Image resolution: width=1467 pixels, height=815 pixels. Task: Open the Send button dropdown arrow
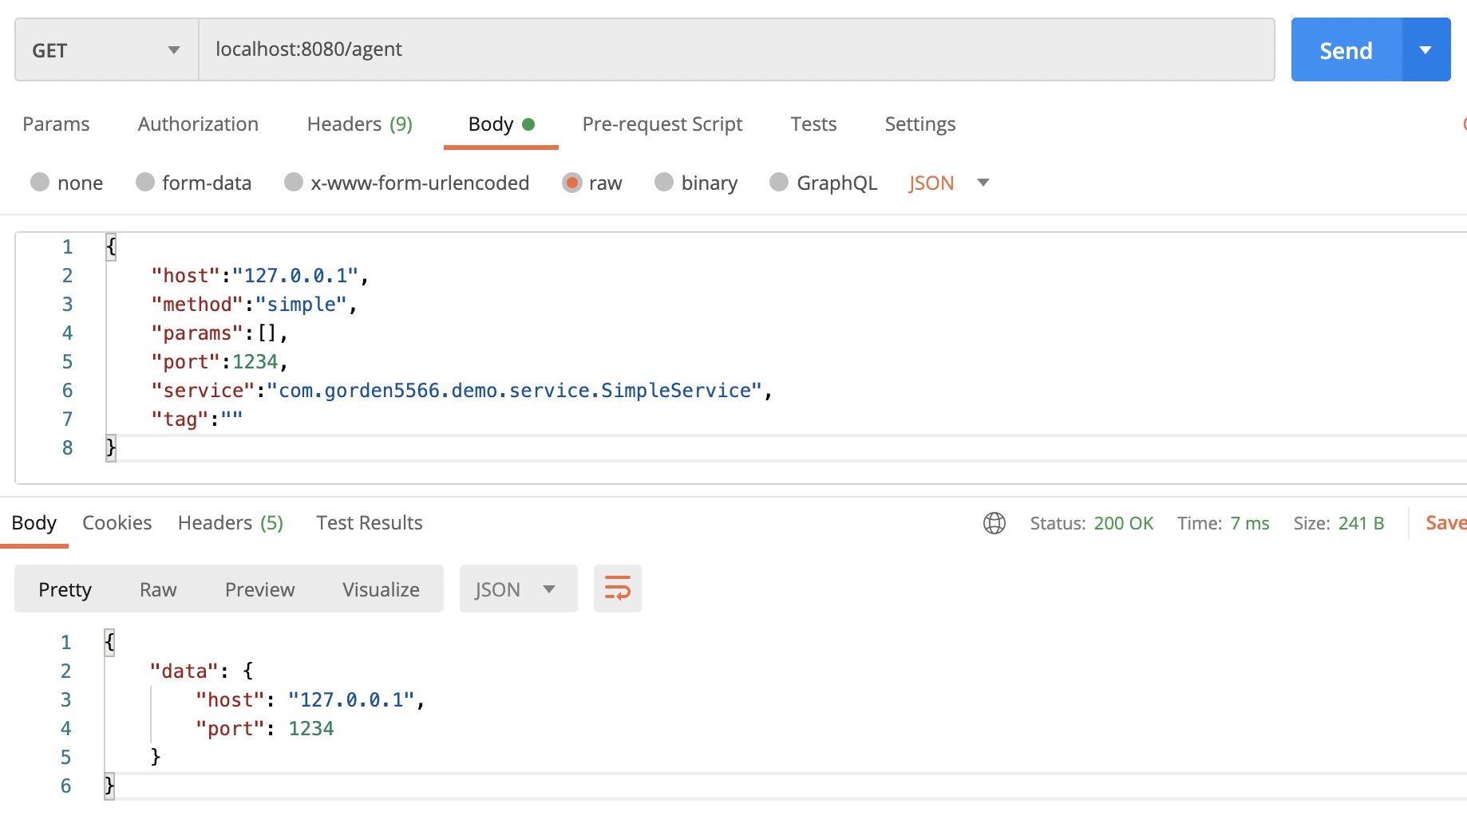click(1425, 49)
